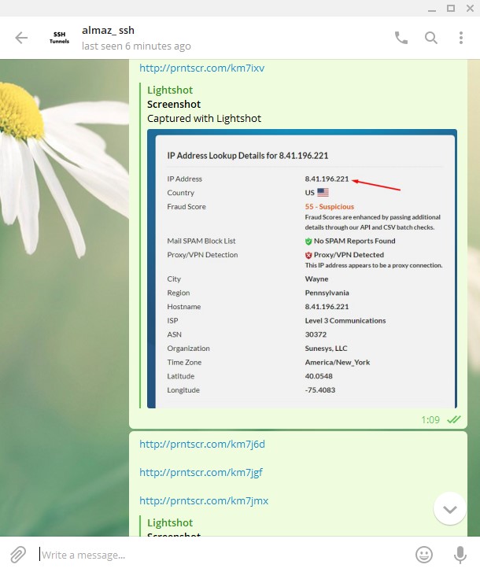Jump to latest messages with the down chevron button
The image size is (480, 572).
point(450,509)
